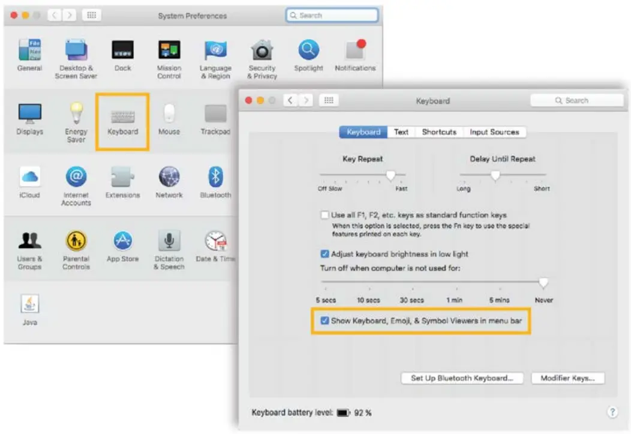The image size is (631, 434).
Task: Go back in Keyboard window toolbar
Action: [x=290, y=100]
